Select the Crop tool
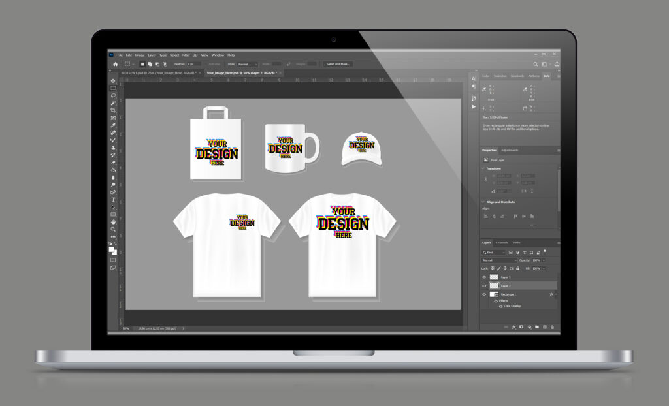The image size is (669, 406). pyautogui.click(x=113, y=110)
